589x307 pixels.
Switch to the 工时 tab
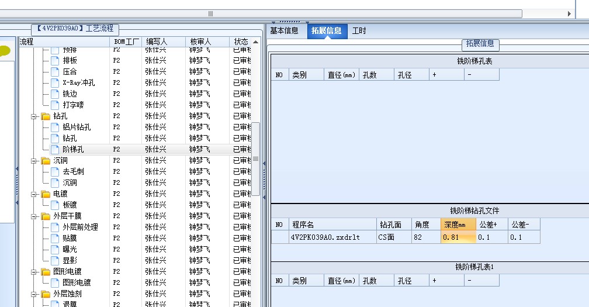click(359, 31)
